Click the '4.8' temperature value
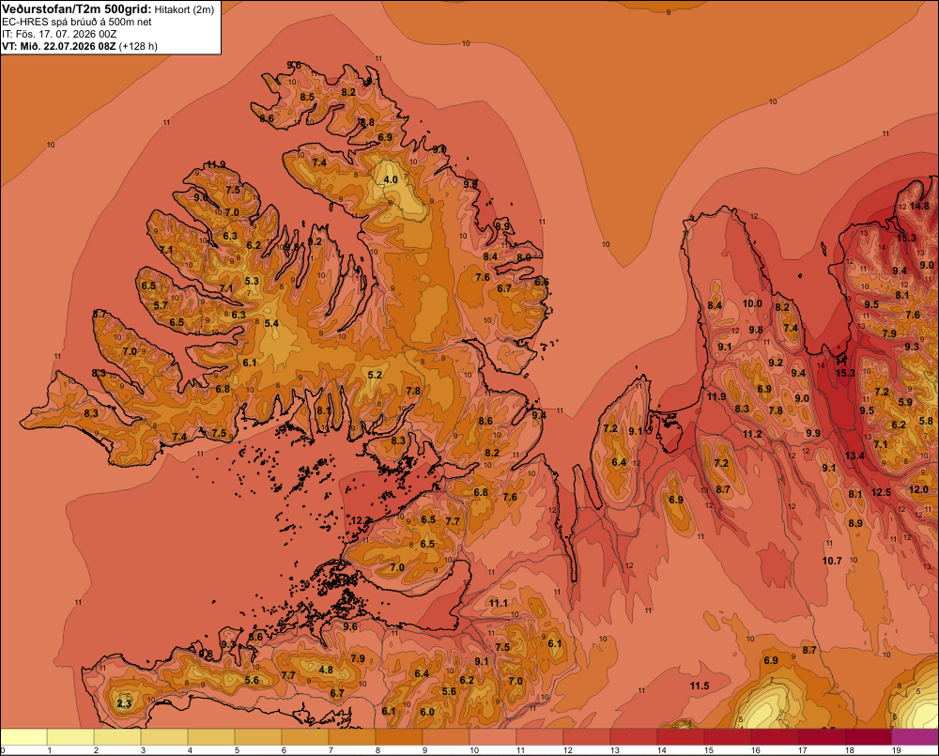Viewport: 939px width, 756px height. point(326,670)
